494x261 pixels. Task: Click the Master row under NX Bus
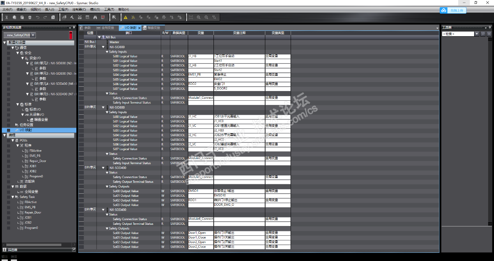pos(114,42)
